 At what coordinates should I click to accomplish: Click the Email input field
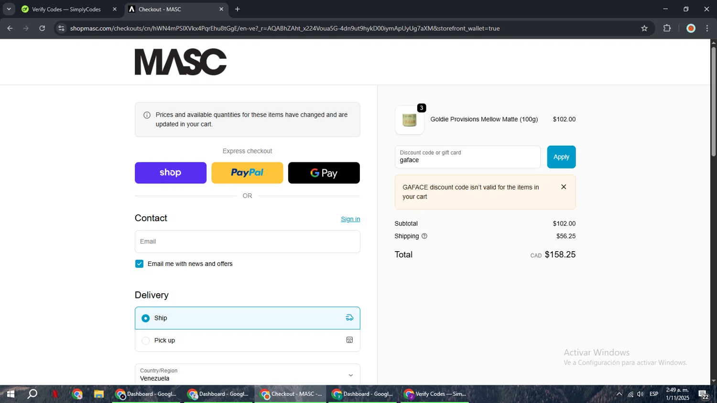247,242
